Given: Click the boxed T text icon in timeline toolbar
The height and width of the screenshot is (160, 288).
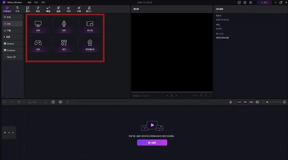Looking at the screenshot, I should (x=53, y=102).
